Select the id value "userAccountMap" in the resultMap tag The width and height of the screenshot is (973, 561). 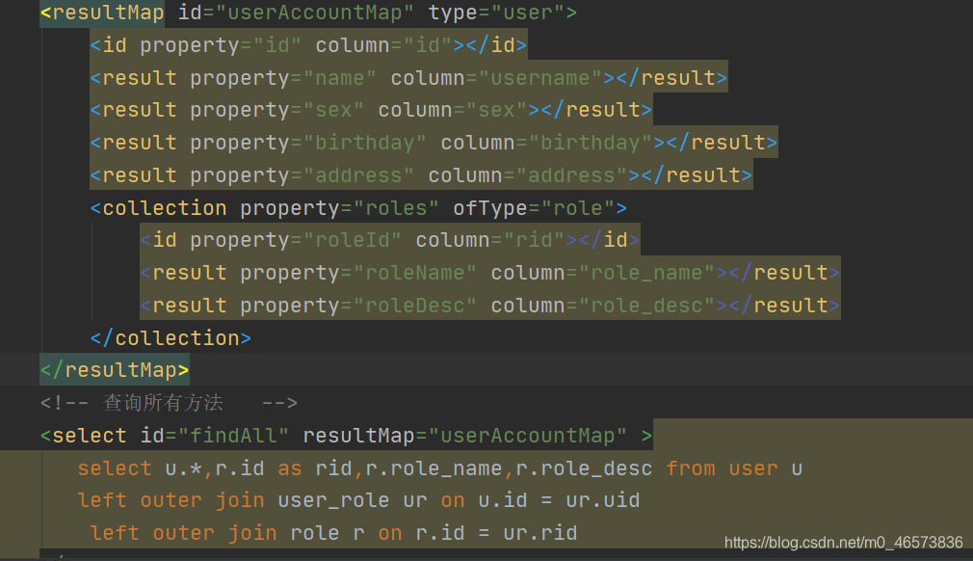coord(315,13)
